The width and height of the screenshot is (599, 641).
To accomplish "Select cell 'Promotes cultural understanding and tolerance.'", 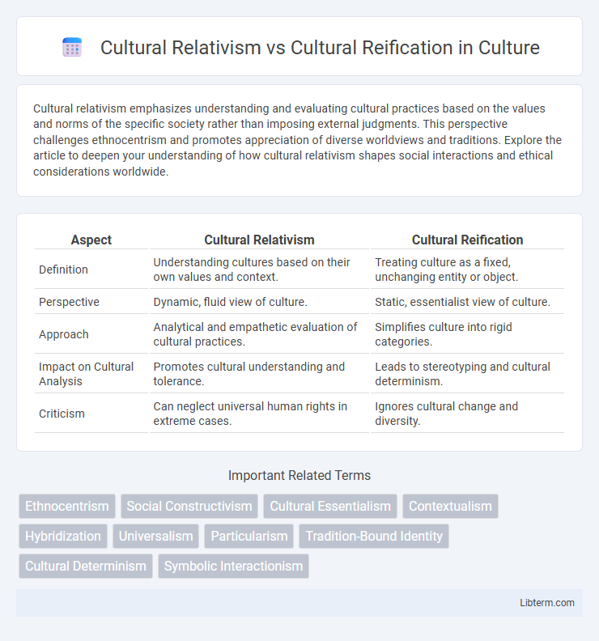I will click(259, 374).
